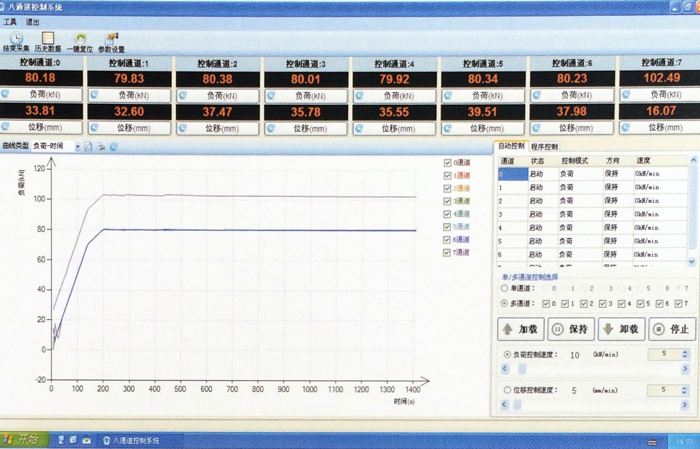This screenshot has height=449, width=700.
Task: Click the 结束采集 clock icon in toolbar
Action: tap(16, 39)
